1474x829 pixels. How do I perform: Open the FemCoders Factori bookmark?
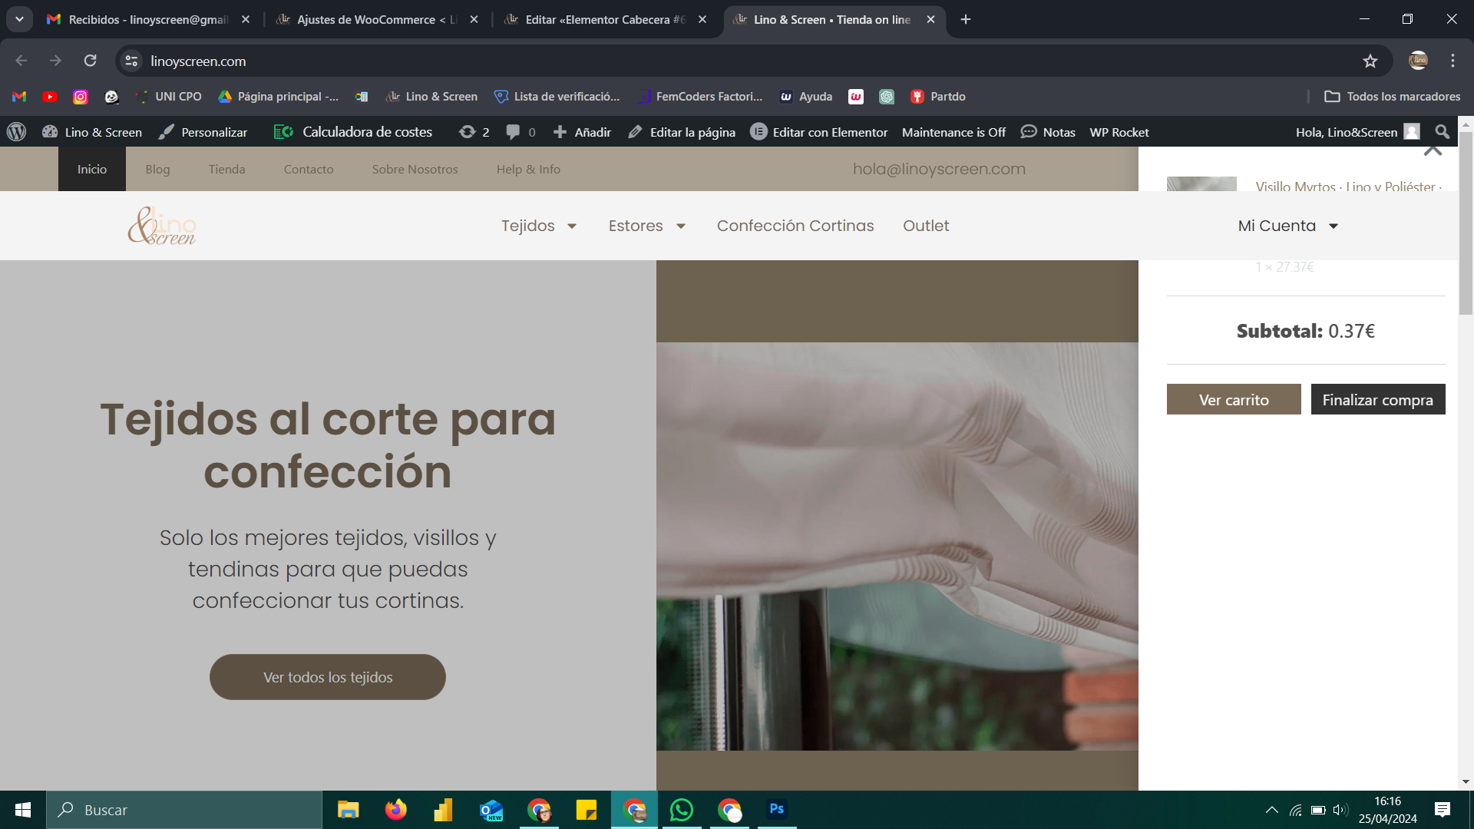(x=700, y=97)
